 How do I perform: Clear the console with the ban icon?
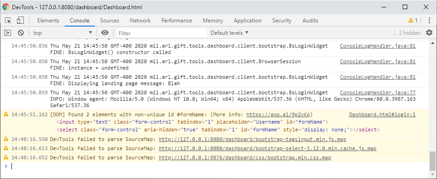pos(21,33)
